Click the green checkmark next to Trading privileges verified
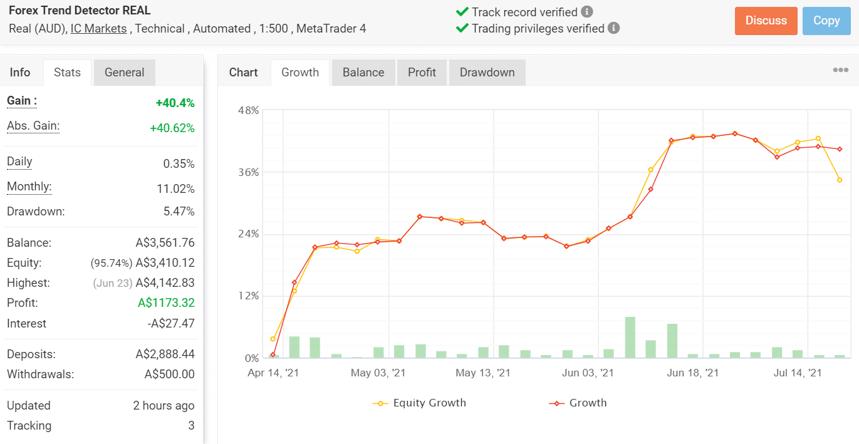 pos(462,28)
